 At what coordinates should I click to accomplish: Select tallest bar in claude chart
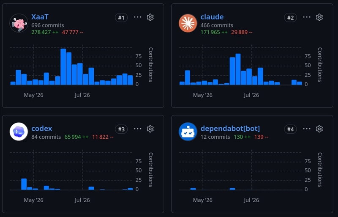(x=238, y=69)
